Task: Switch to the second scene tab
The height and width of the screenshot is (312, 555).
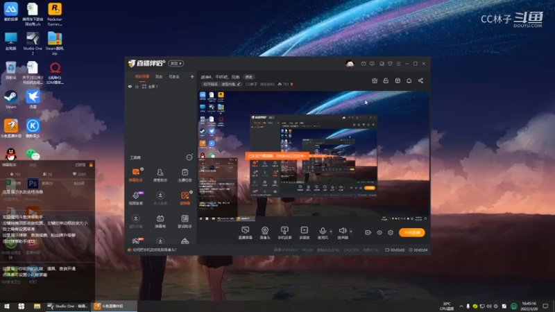Action: 159,77
